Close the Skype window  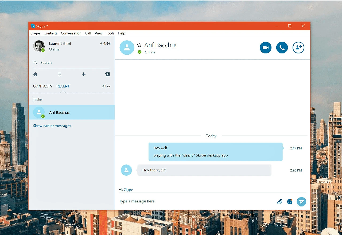coord(303,26)
